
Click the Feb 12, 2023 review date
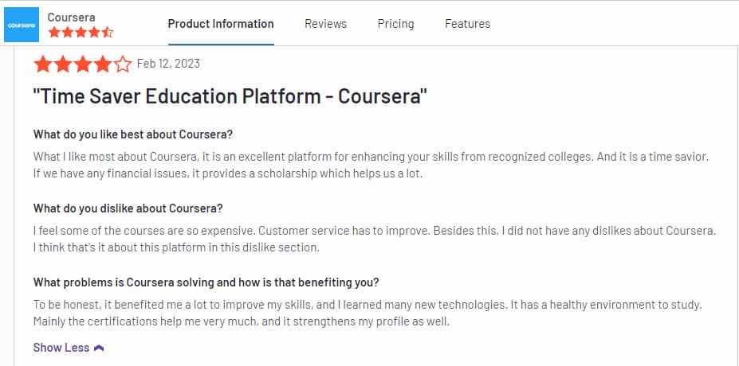(168, 63)
